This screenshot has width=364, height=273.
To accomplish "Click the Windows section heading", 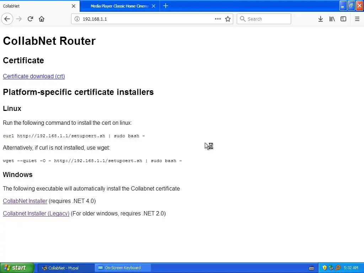I will click(x=18, y=175).
